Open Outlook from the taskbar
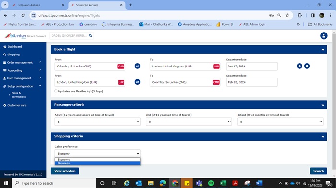Screen dimensions: 336x188 tap(139, 183)
